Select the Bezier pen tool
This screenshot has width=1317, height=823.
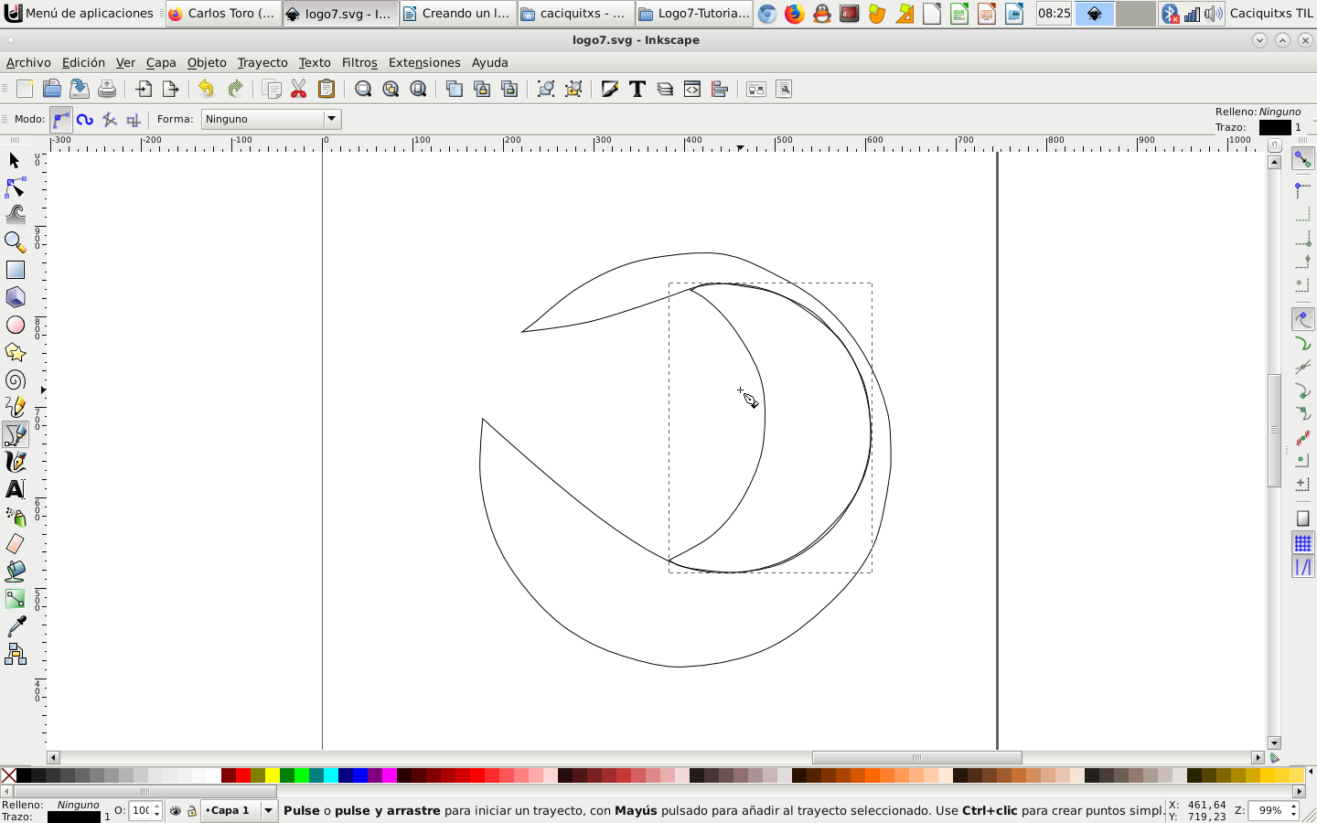pyautogui.click(x=15, y=434)
